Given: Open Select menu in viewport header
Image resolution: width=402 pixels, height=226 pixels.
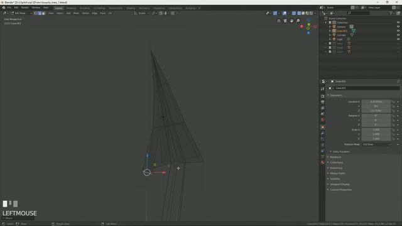Looking at the screenshot, I should click(60, 13).
